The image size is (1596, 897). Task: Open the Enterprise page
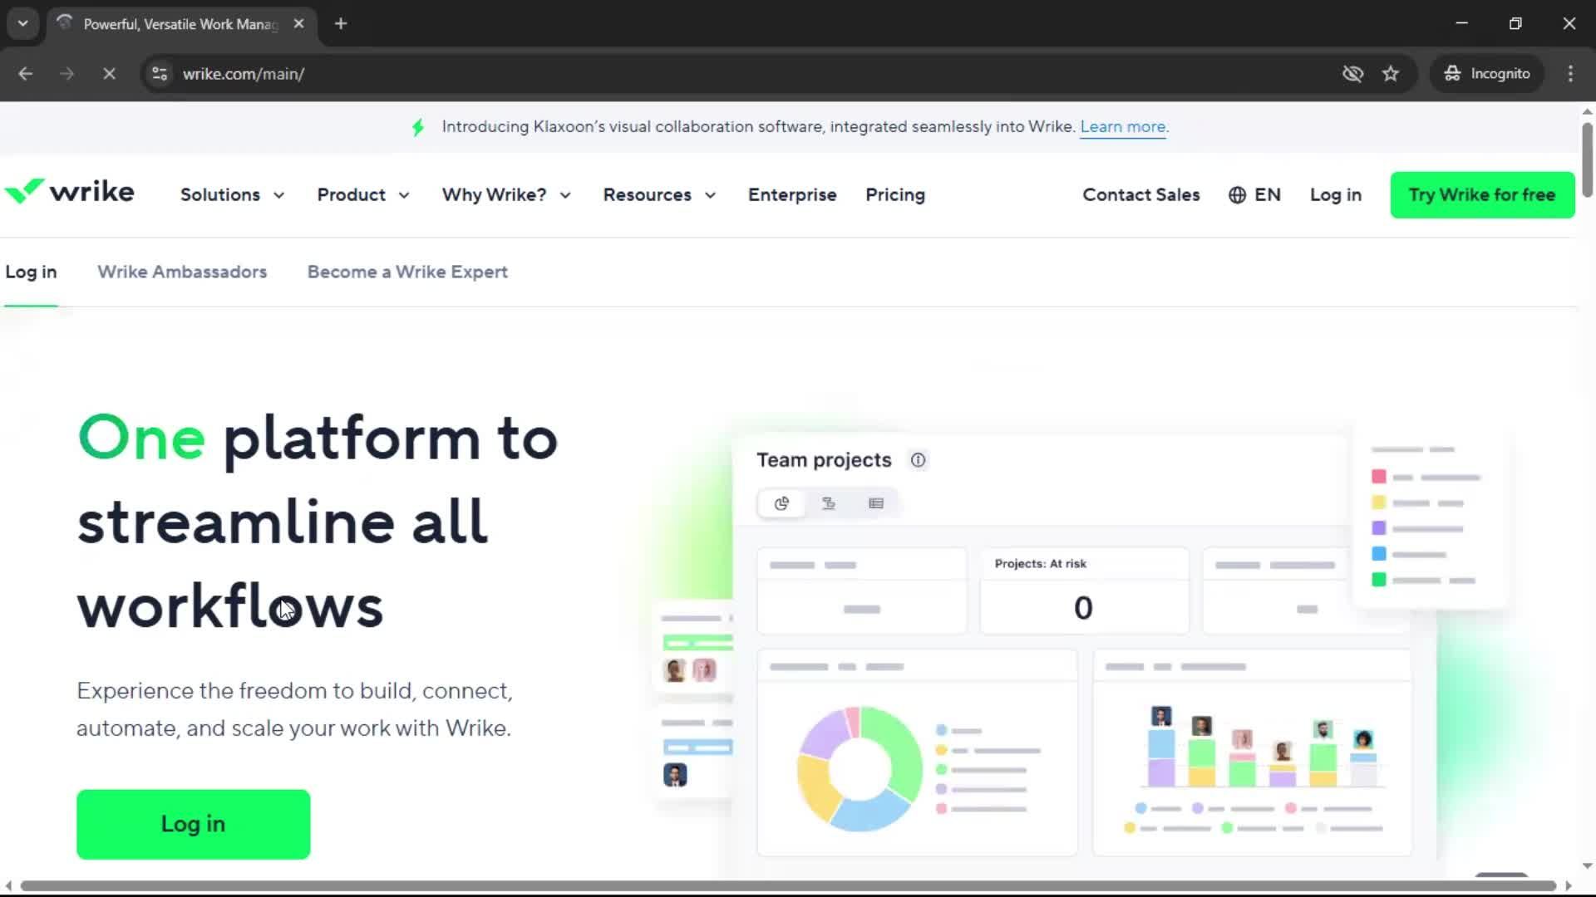(792, 195)
